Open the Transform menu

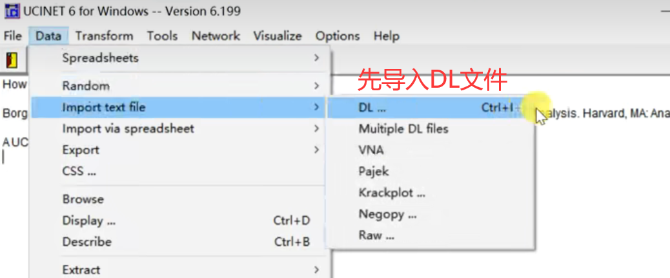click(105, 36)
